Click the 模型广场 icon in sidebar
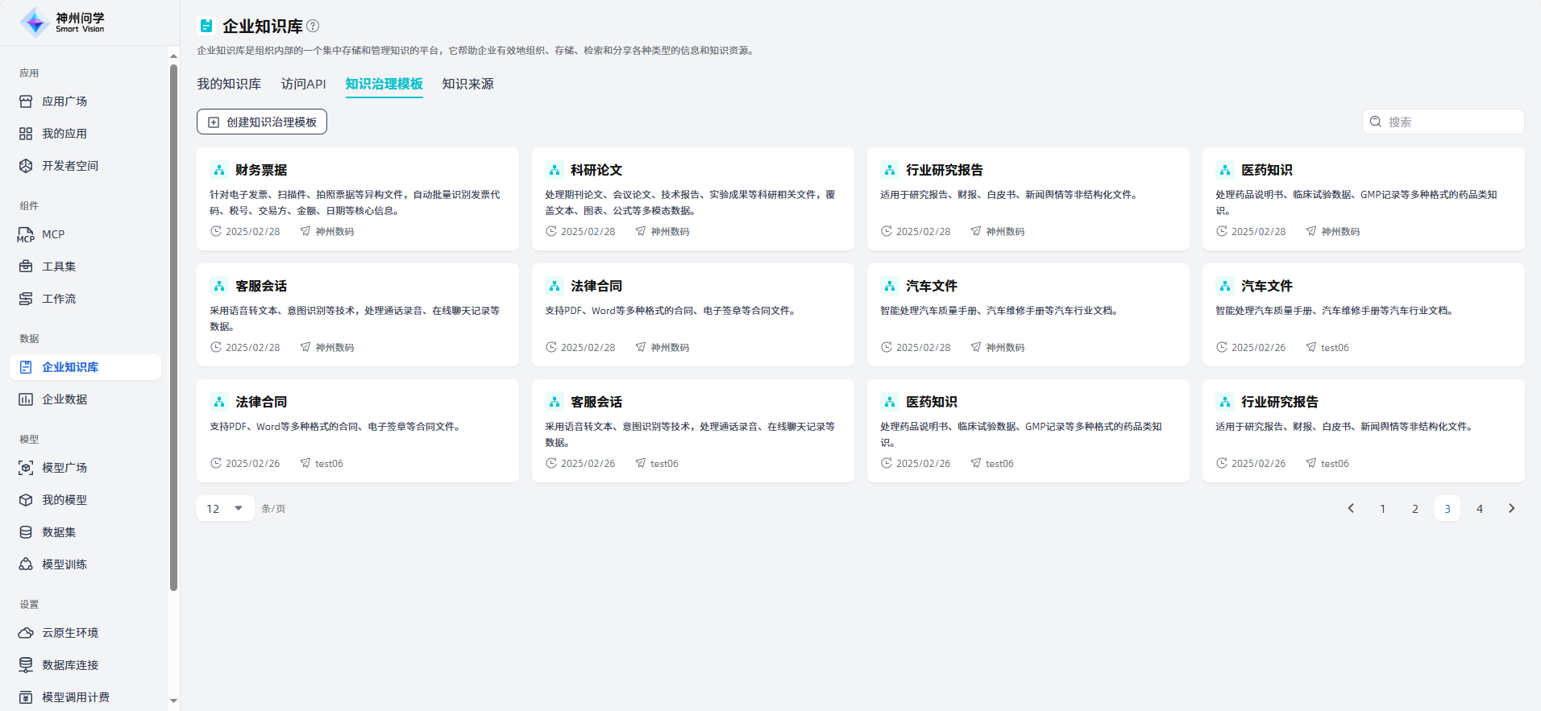The width and height of the screenshot is (1541, 711). click(26, 468)
